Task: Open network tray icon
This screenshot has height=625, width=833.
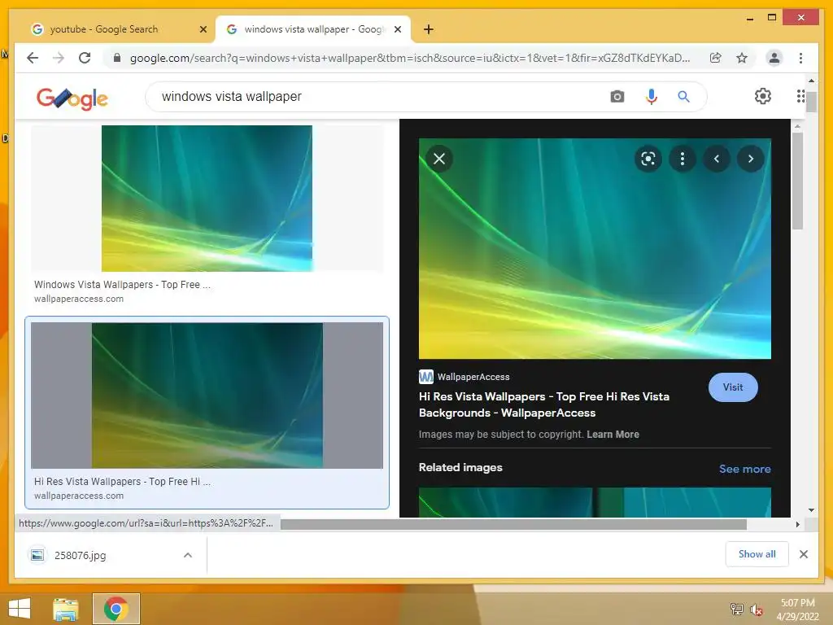Action: 737,609
